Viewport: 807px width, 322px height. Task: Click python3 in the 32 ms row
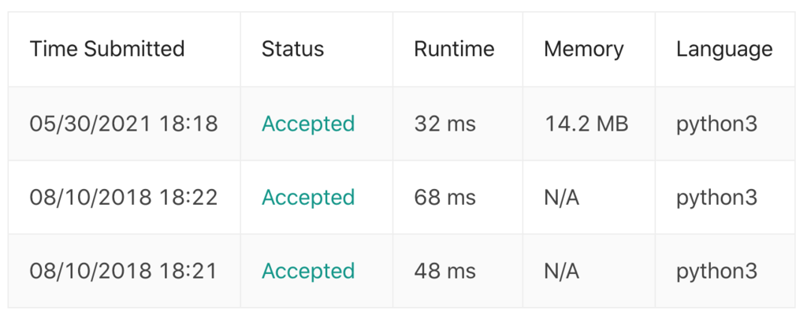(x=716, y=125)
